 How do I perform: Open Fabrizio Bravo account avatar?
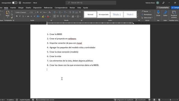click(x=158, y=3)
